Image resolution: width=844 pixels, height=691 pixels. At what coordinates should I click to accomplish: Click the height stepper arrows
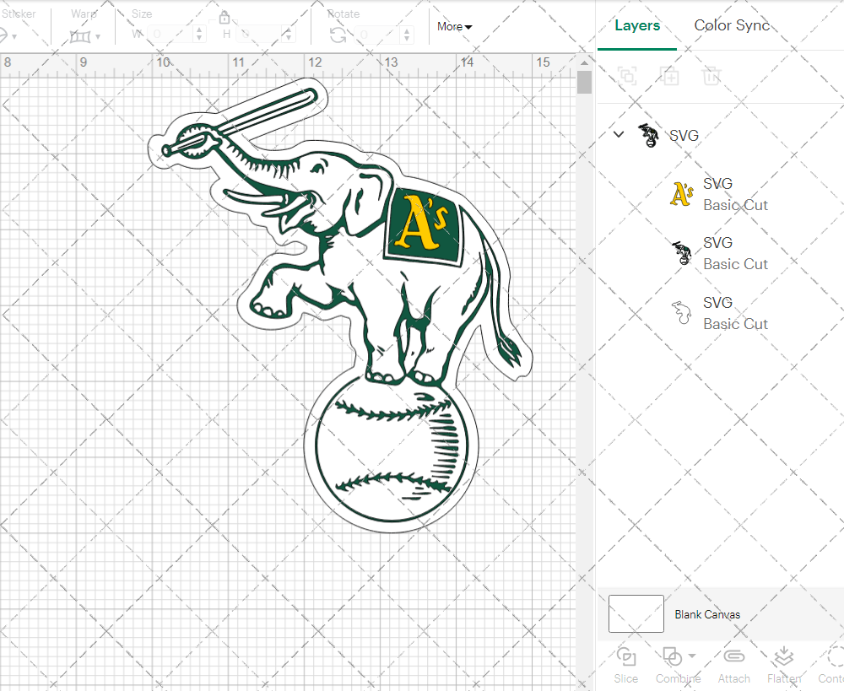[x=289, y=35]
